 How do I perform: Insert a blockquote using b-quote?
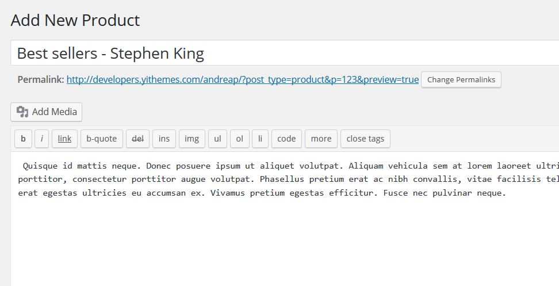click(102, 139)
